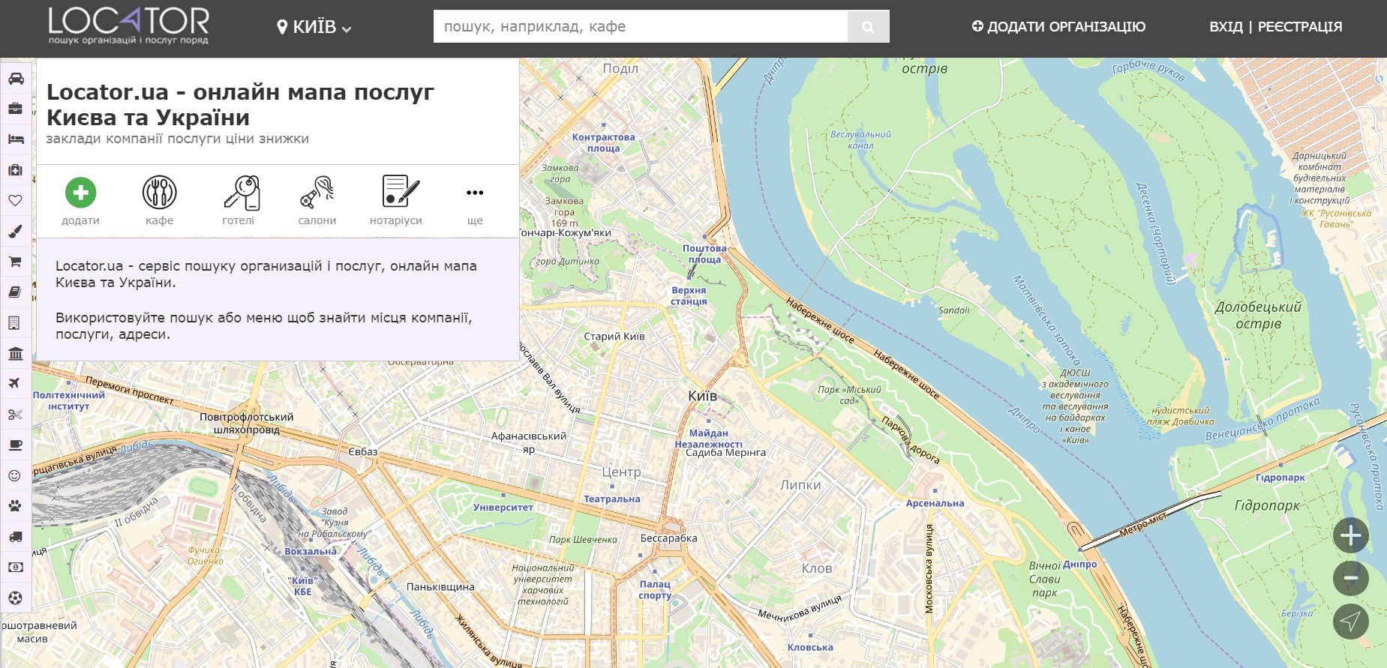Click the money banknote sidebar icon

pos(15,568)
